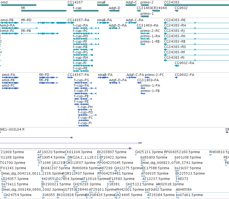The height and width of the screenshot is (199, 229).
Task: Select protein CG31469-PA
Action: coord(139,83)
